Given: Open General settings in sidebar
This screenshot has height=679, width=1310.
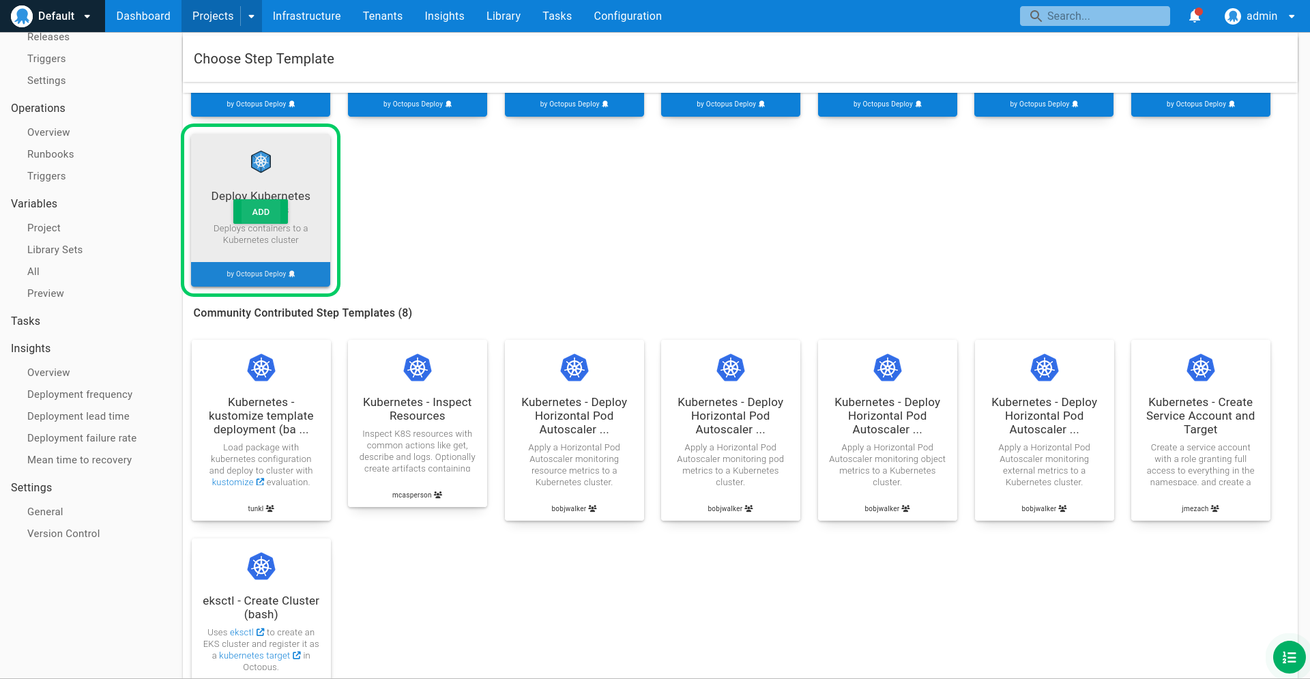Looking at the screenshot, I should coord(45,512).
